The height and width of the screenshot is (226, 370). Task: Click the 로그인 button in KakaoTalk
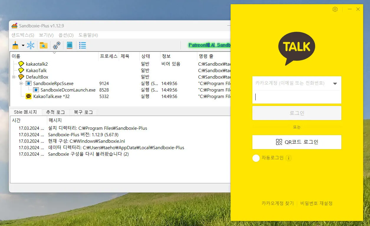point(297,113)
